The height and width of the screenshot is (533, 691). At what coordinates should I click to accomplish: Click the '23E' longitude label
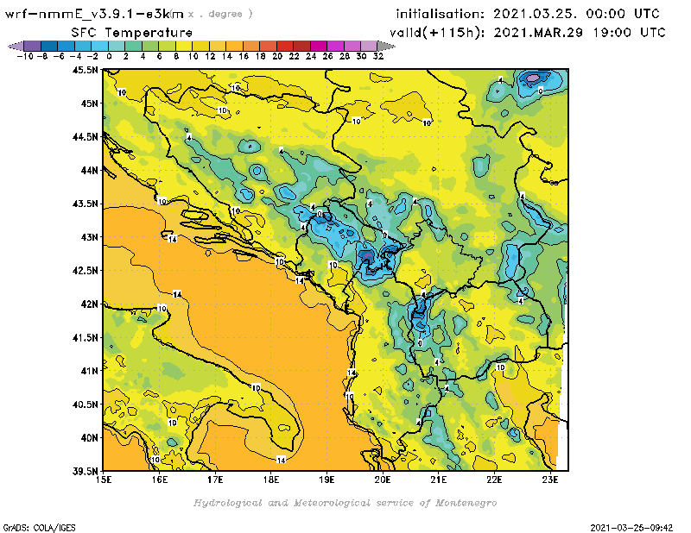[550, 480]
